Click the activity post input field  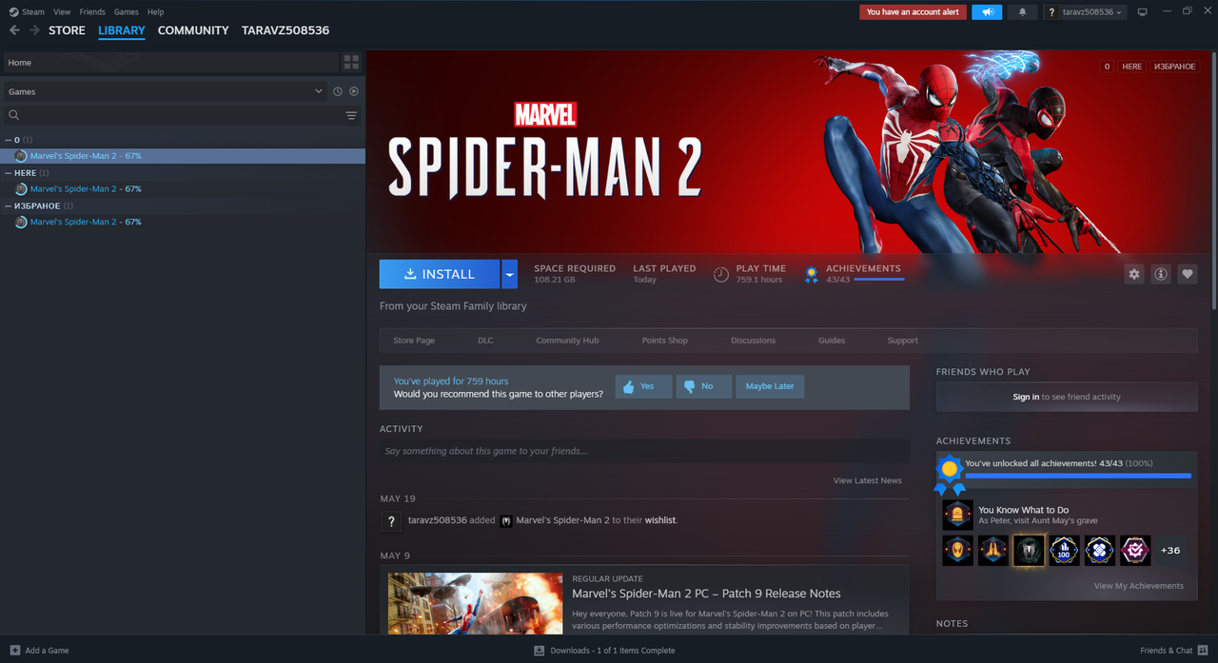click(644, 451)
